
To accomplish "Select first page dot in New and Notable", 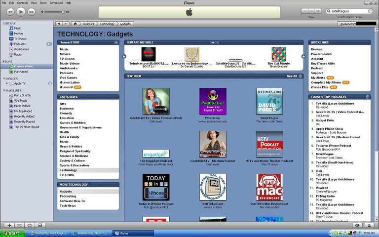I will pyautogui.click(x=211, y=42).
